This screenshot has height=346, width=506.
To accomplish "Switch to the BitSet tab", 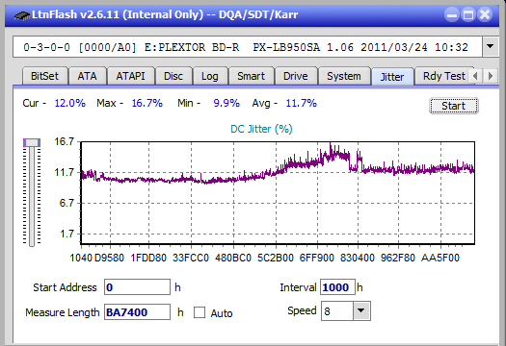I will tap(45, 76).
